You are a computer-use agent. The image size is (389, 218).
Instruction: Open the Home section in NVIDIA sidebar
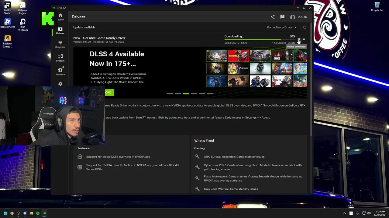click(x=60, y=17)
